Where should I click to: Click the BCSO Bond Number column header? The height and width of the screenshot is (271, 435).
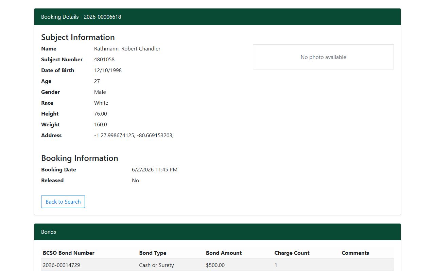(69, 253)
